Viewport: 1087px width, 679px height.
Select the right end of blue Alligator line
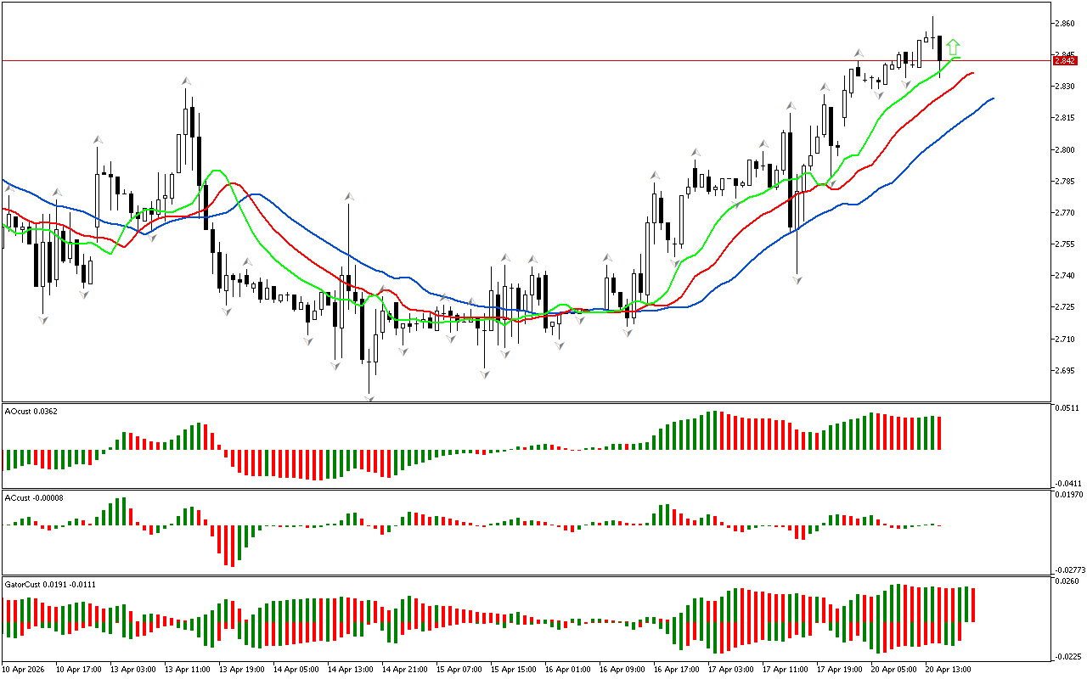click(x=993, y=98)
